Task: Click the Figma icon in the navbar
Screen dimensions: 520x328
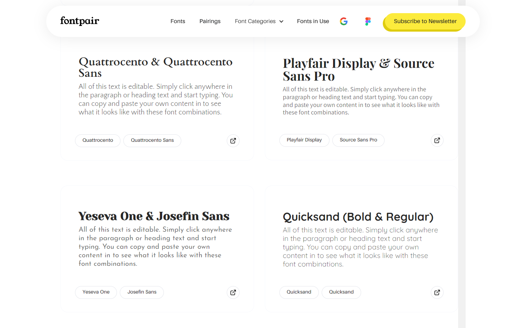Action: point(368,21)
